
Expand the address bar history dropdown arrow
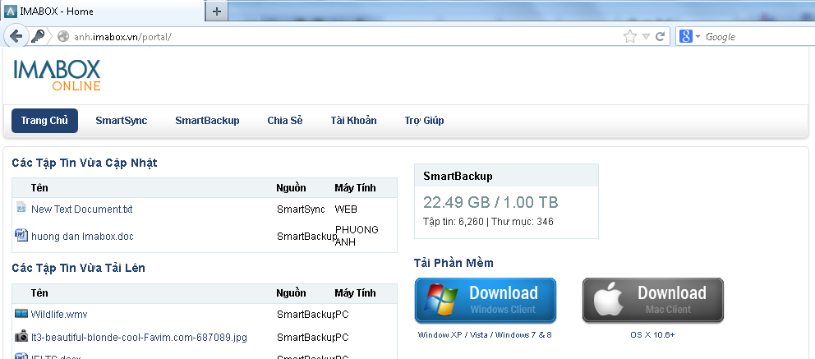[647, 36]
